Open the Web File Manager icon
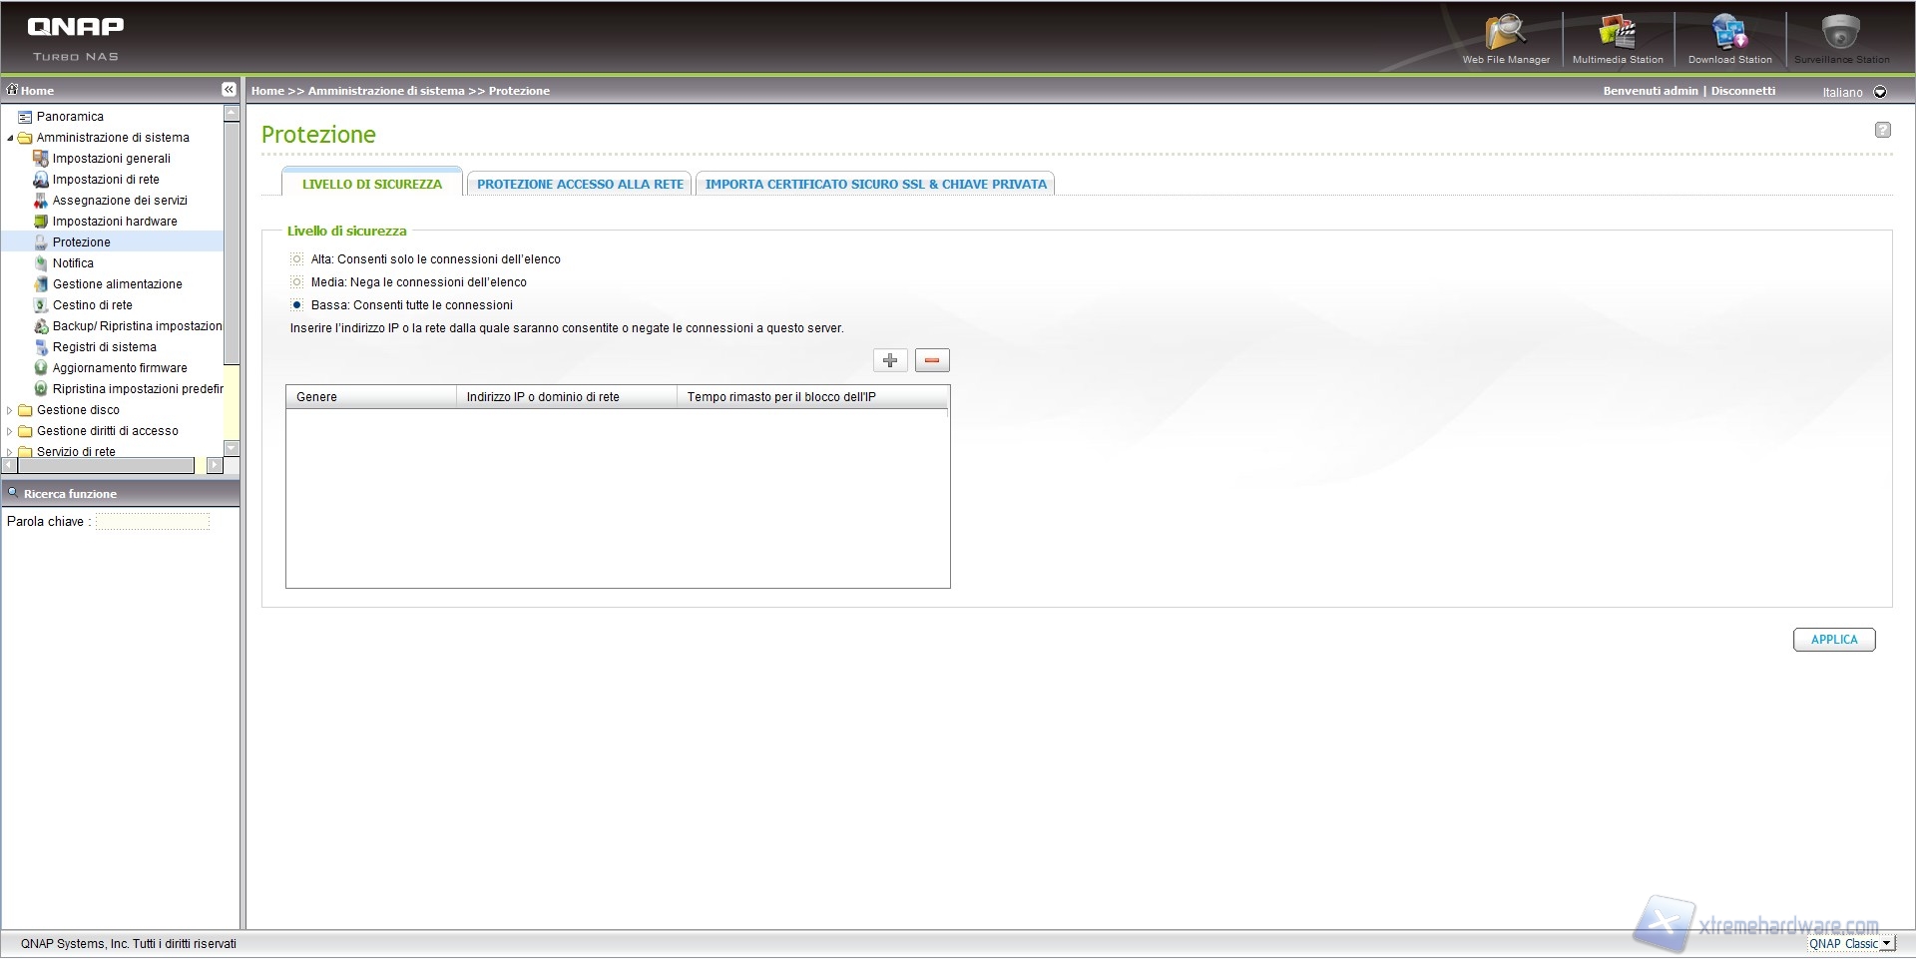The image size is (1916, 959). click(1505, 36)
